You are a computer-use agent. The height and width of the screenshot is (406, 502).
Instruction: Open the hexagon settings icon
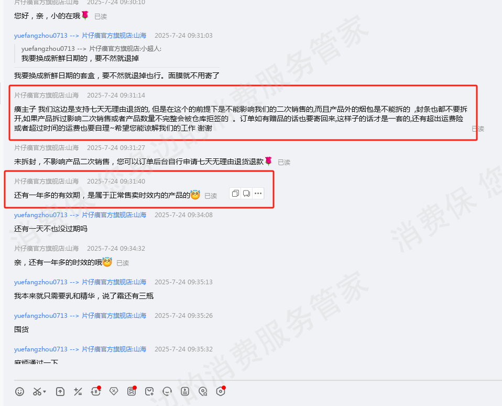tap(221, 391)
